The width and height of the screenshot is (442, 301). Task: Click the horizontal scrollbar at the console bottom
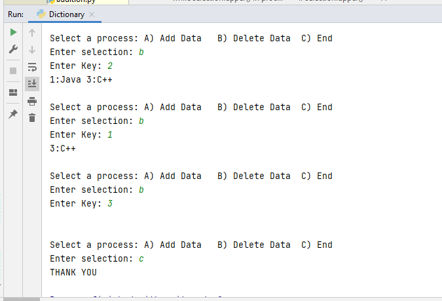22,299
